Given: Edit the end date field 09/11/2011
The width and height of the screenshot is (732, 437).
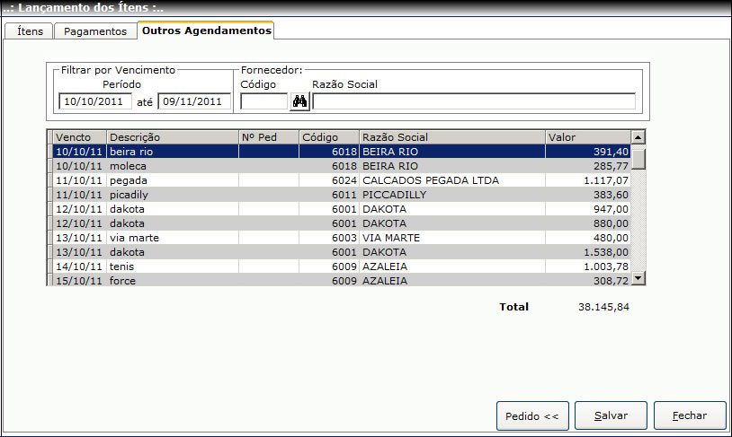Looking at the screenshot, I should click(194, 101).
